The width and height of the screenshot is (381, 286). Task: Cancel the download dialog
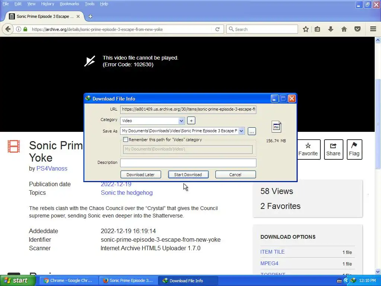pos(236,175)
